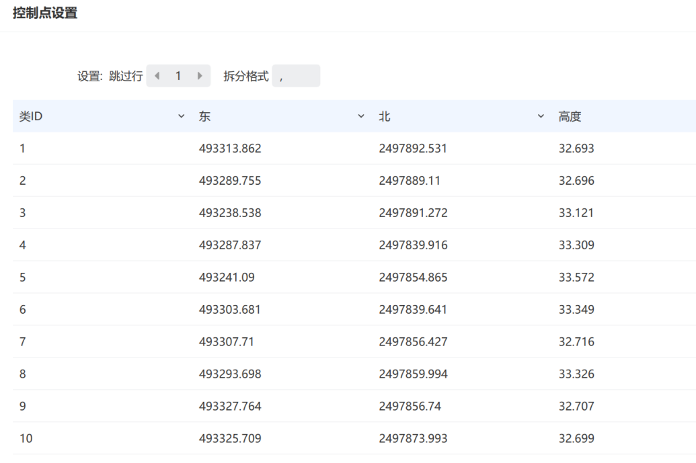Open the 北 column dropdown
Viewport: 696px width, 463px height.
pyautogui.click(x=541, y=116)
